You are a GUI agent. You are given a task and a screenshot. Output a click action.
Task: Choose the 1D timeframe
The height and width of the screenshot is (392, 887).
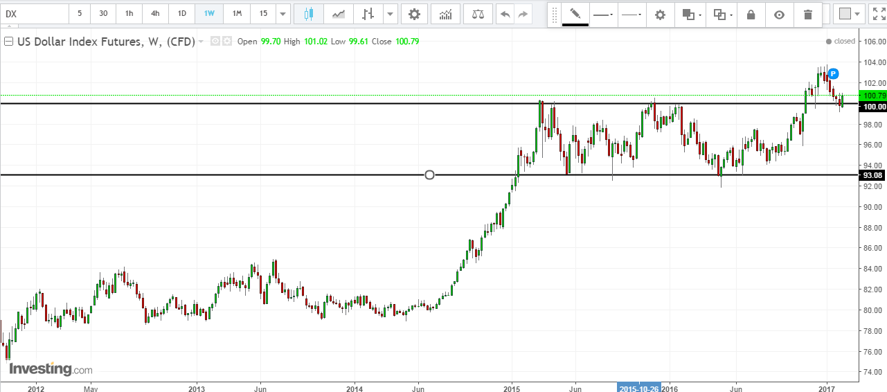(x=181, y=13)
